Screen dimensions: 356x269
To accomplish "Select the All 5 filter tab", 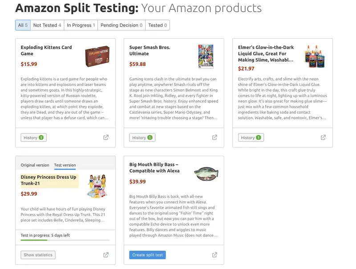I will pos(23,25).
